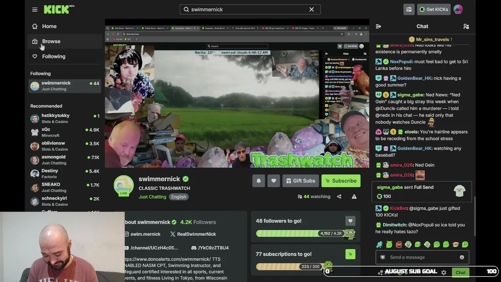Click username eloels in chat
Screen dimensions: 501x282
click(411, 132)
